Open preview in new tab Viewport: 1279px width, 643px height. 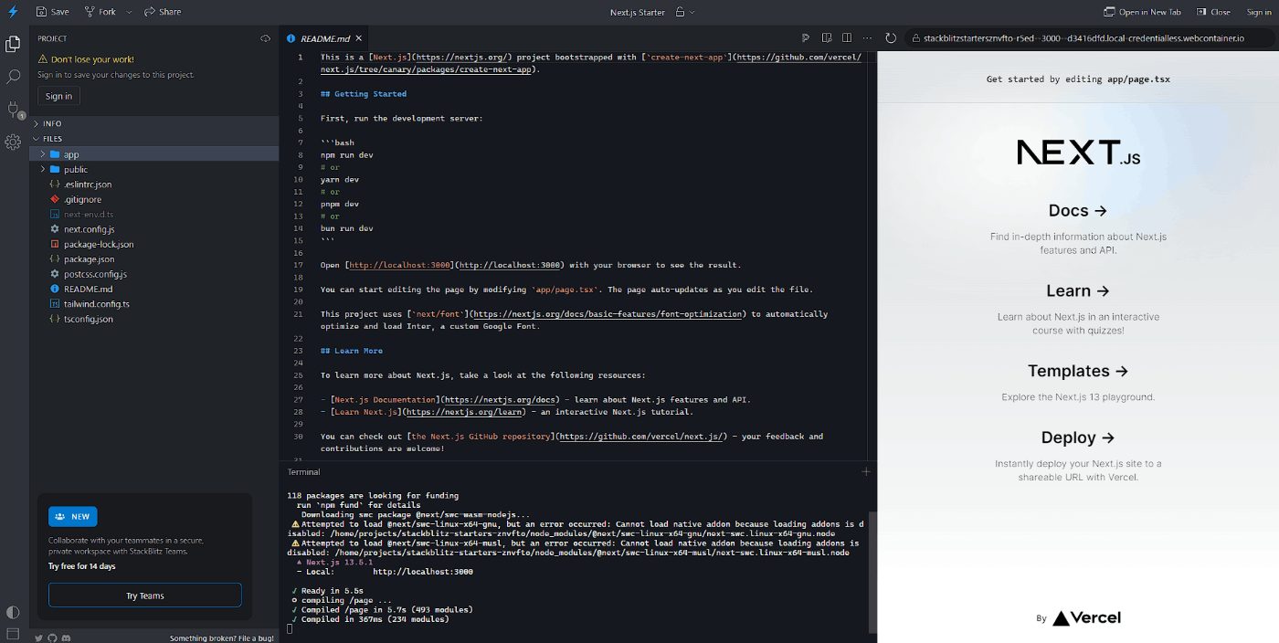[1142, 12]
